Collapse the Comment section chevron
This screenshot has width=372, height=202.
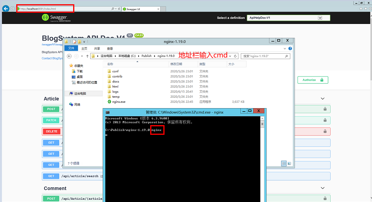pos(323,188)
